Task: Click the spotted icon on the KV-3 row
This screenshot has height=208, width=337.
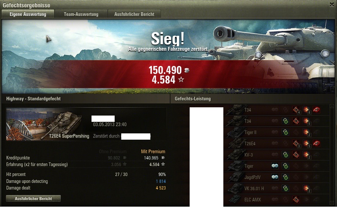Action: click(x=285, y=155)
